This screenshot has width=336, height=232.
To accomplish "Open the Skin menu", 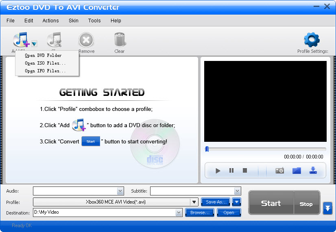I will tap(74, 21).
